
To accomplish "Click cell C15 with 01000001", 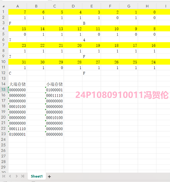I will (x=54, y=90).
